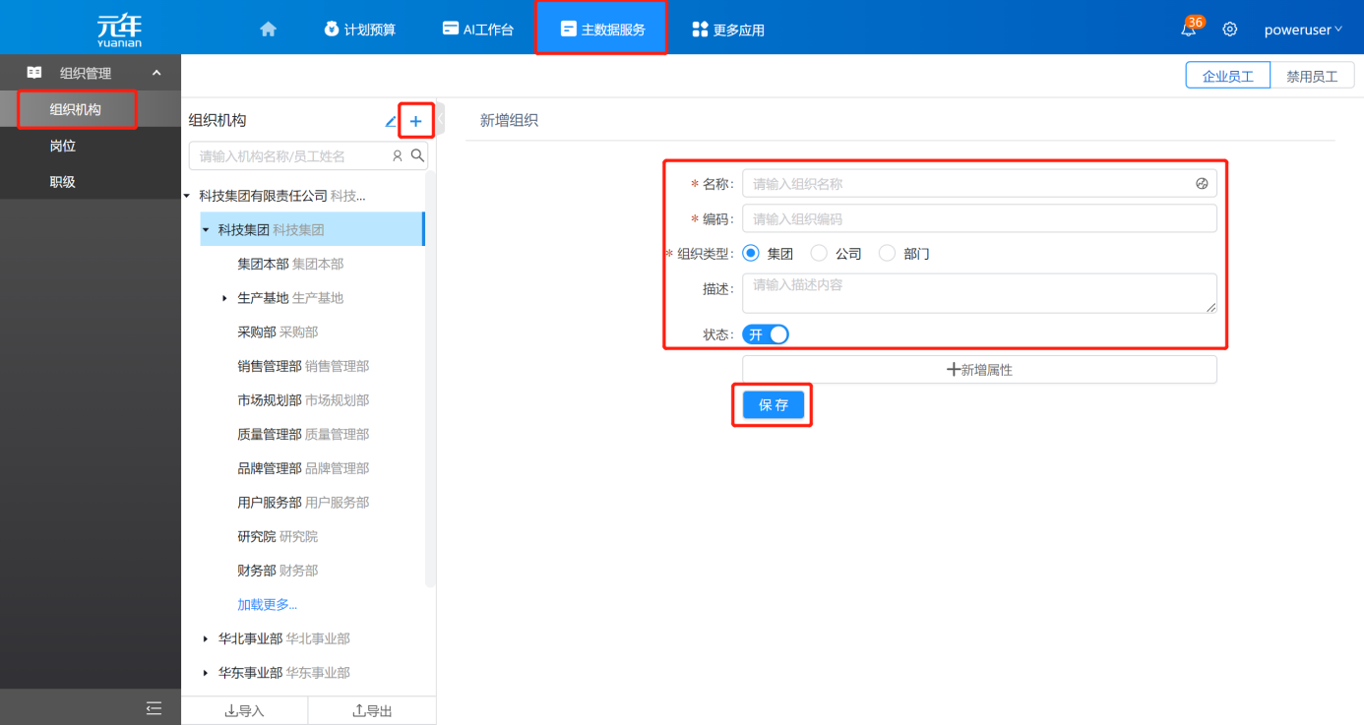Click the 加载更多... link in tree
Screen dimensions: 1364x725
(267, 605)
